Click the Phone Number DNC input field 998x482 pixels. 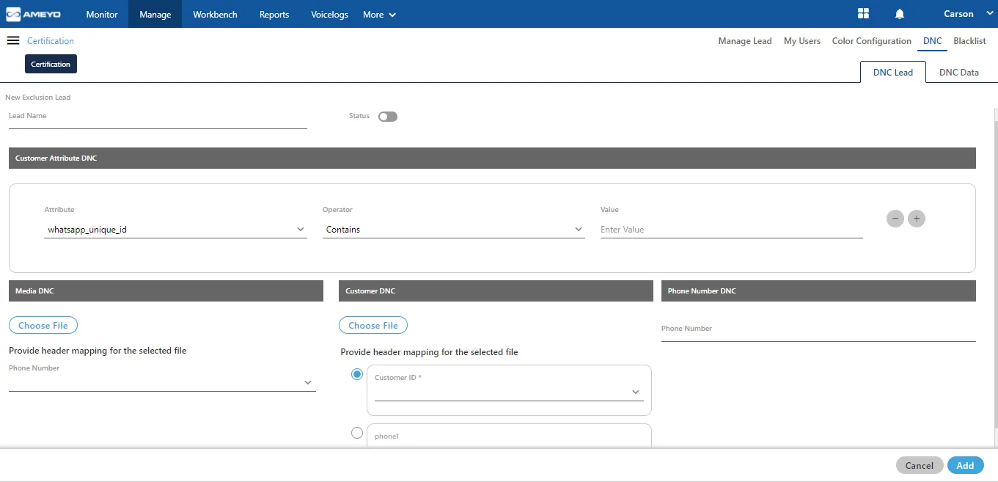[x=818, y=332]
